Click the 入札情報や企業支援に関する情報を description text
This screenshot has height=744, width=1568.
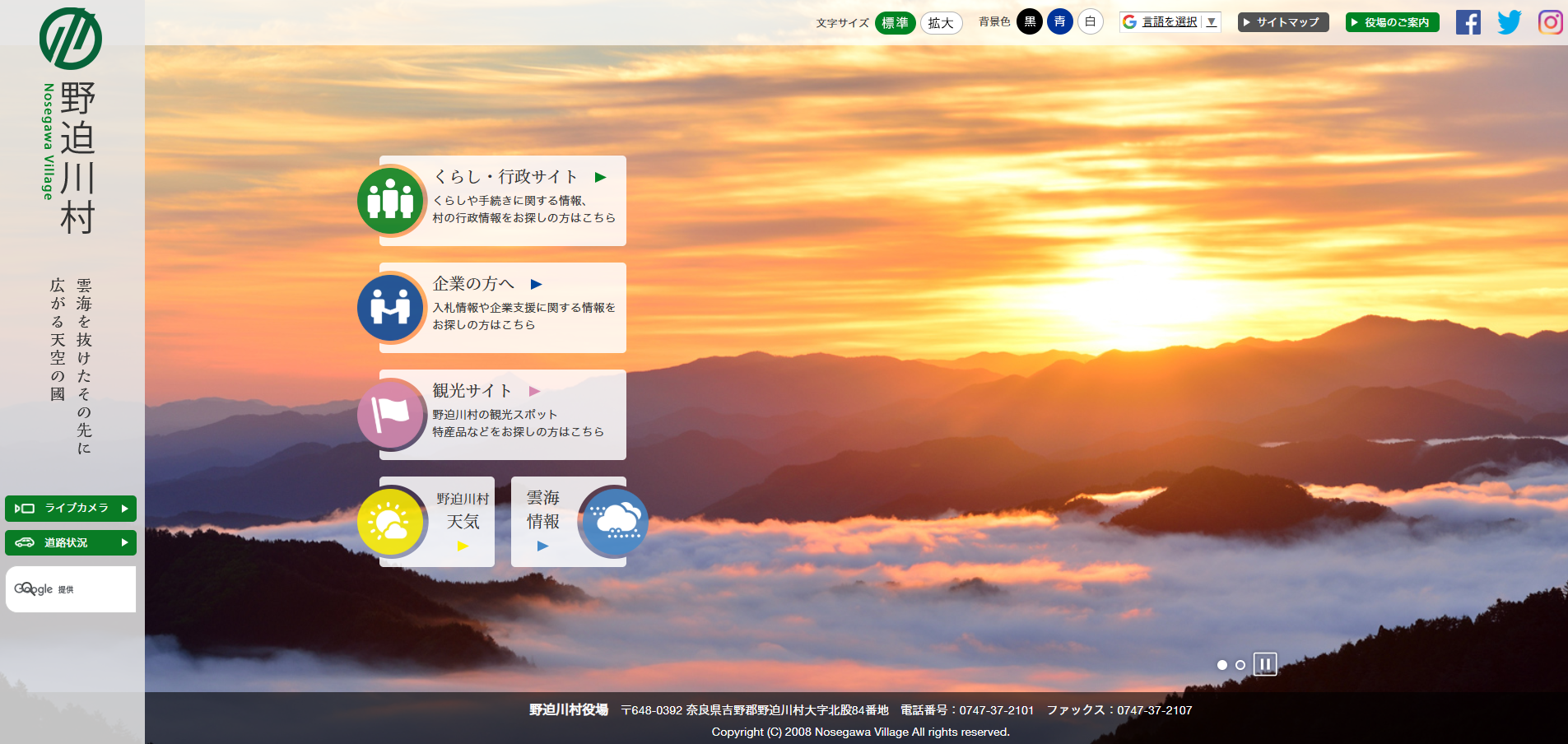tap(524, 308)
